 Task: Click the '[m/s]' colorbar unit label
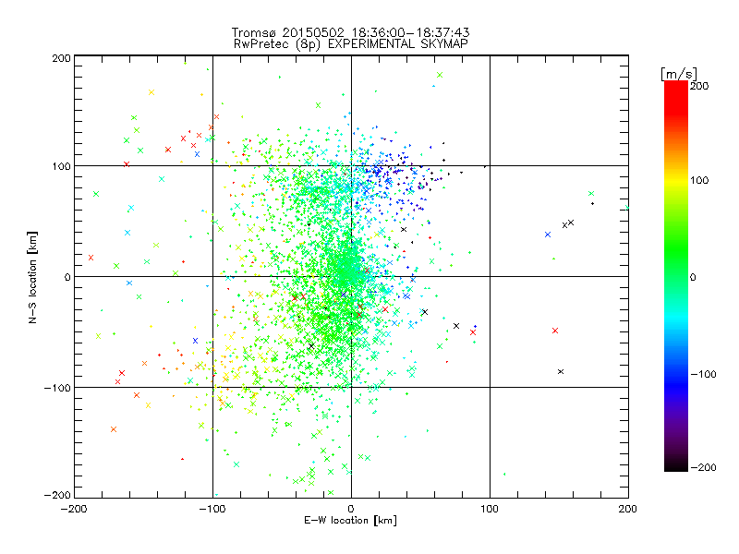pos(679,74)
